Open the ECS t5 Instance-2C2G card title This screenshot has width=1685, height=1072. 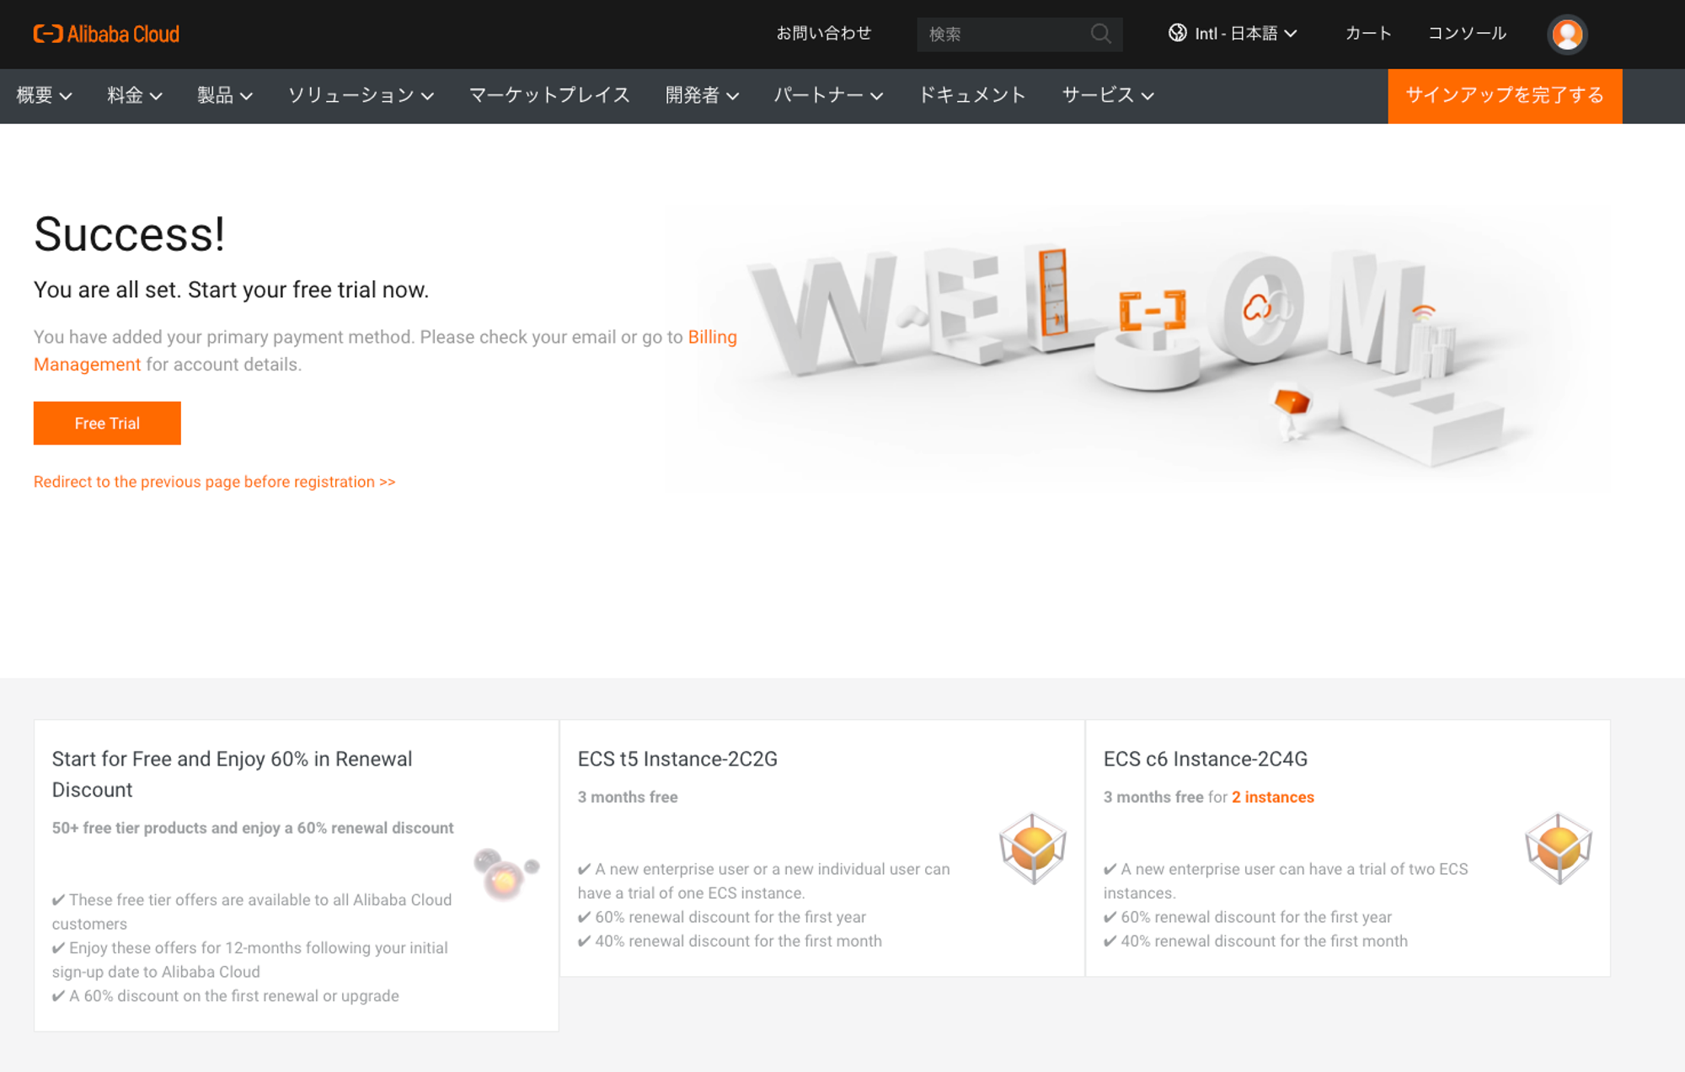click(677, 759)
